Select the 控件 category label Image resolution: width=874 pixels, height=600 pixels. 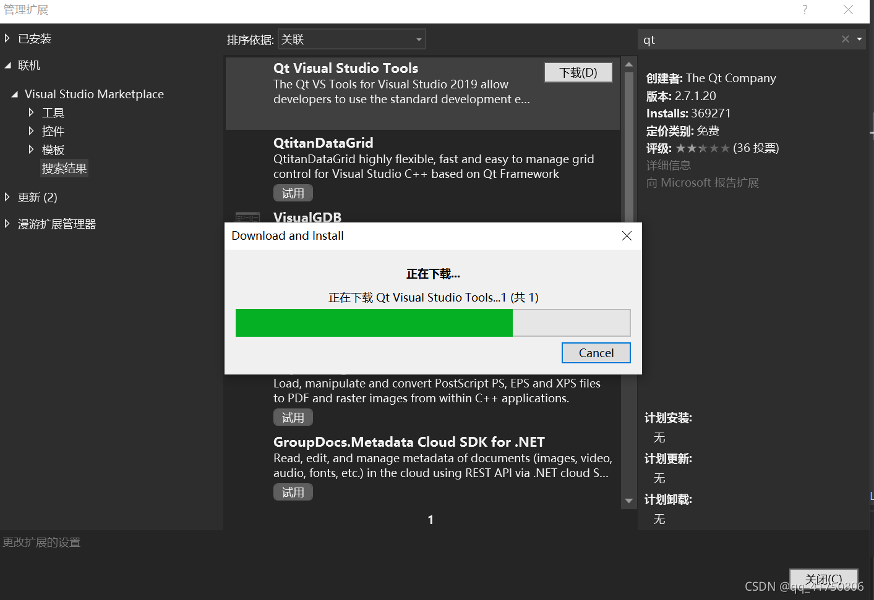point(53,132)
